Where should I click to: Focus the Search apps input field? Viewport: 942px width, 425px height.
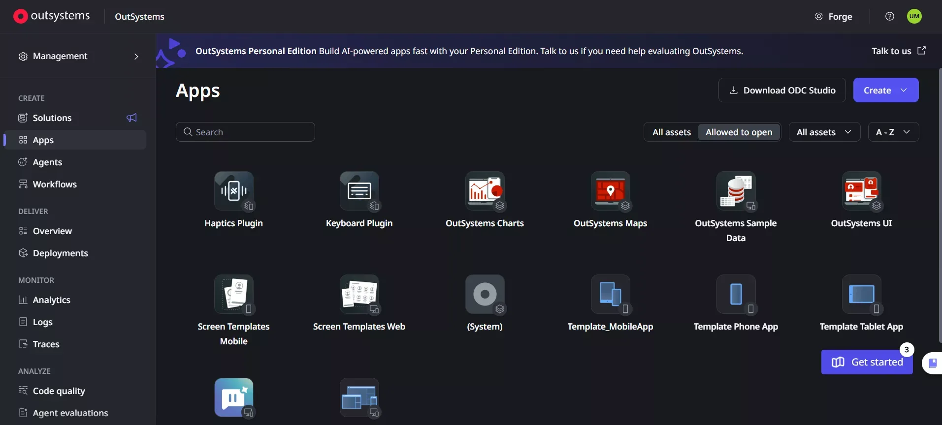pos(245,132)
